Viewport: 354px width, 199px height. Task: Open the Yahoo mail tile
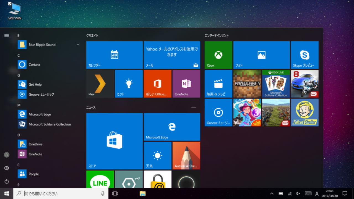(172, 55)
